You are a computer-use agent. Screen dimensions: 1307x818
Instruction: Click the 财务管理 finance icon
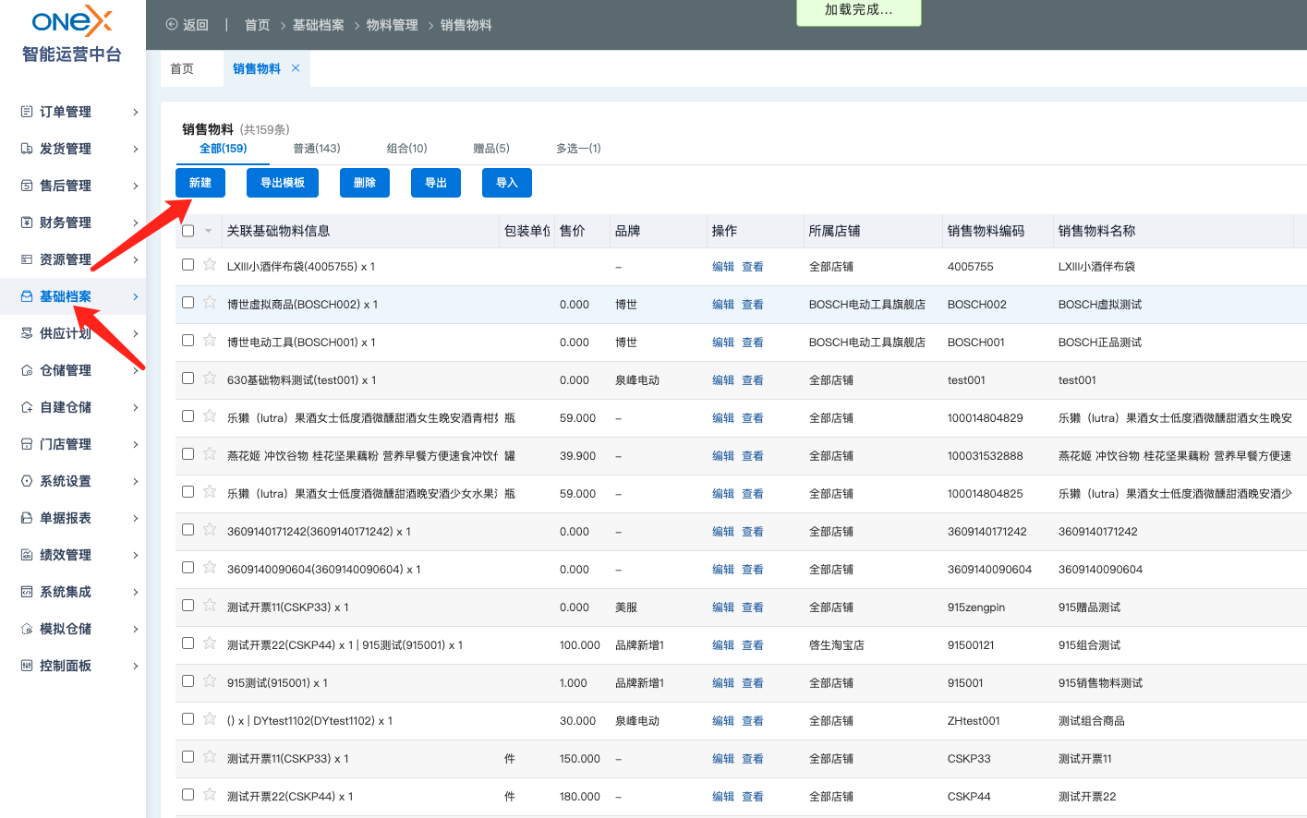pos(27,223)
